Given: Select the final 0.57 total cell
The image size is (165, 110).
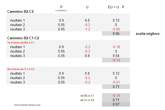Looking at the screenshot, I should 116,104.
